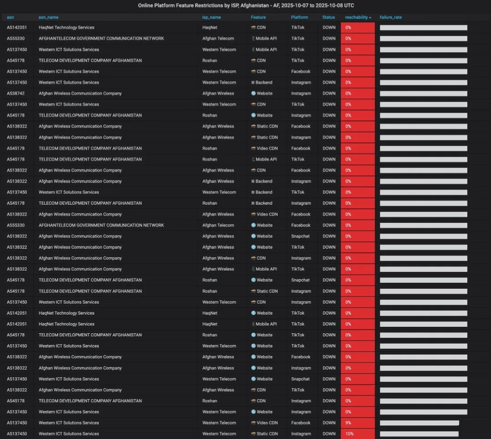Click the failure_rate column header
491x439 pixels.
(391, 17)
